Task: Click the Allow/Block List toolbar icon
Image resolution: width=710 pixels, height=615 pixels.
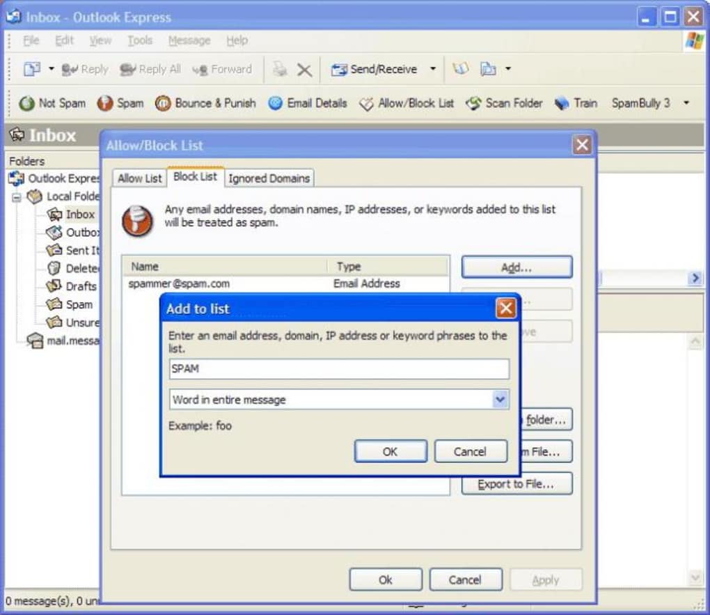Action: click(x=366, y=104)
